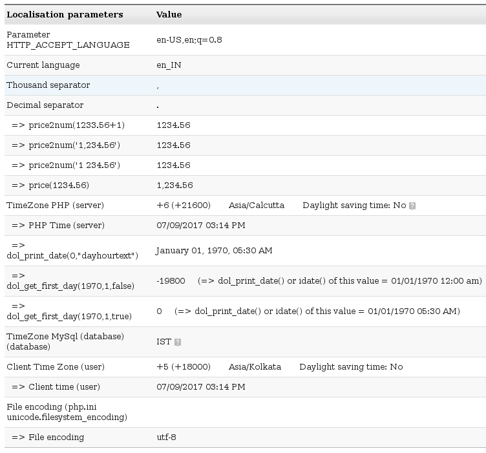Click help icon beside Daylight saving time: No
The height and width of the screenshot is (453, 486).
coord(412,205)
